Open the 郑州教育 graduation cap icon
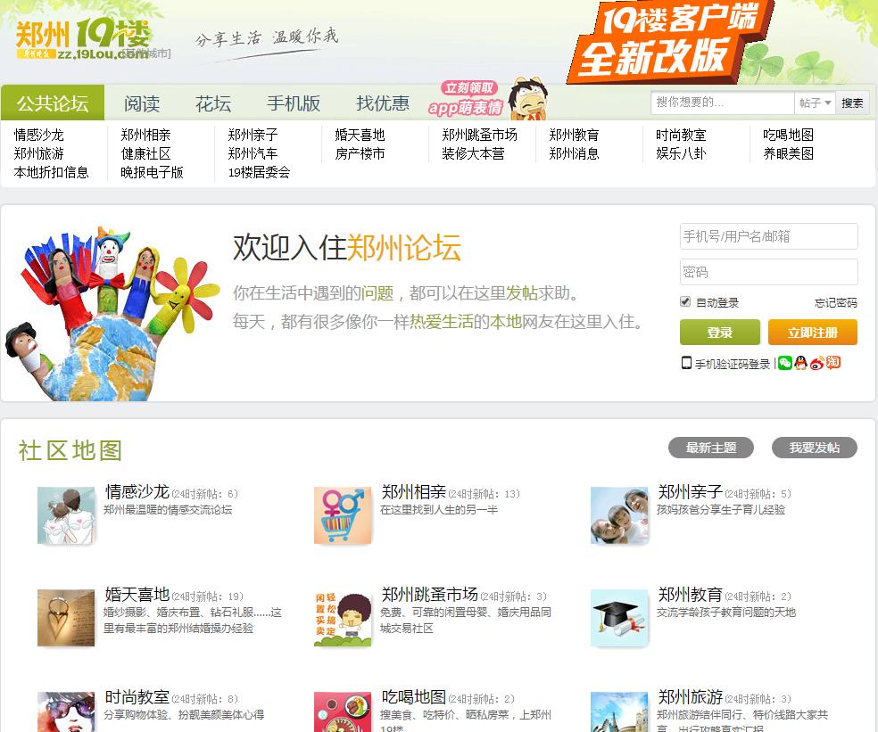878x732 pixels. [619, 618]
